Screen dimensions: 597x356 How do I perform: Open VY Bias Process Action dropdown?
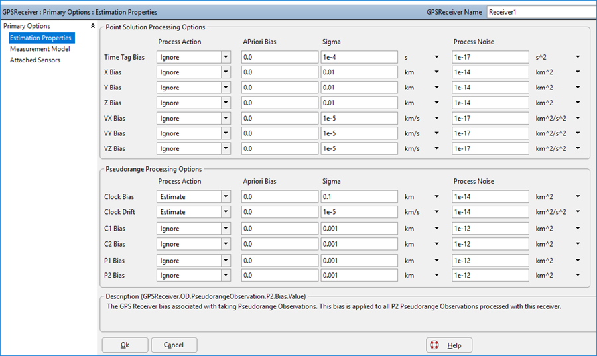[226, 133]
